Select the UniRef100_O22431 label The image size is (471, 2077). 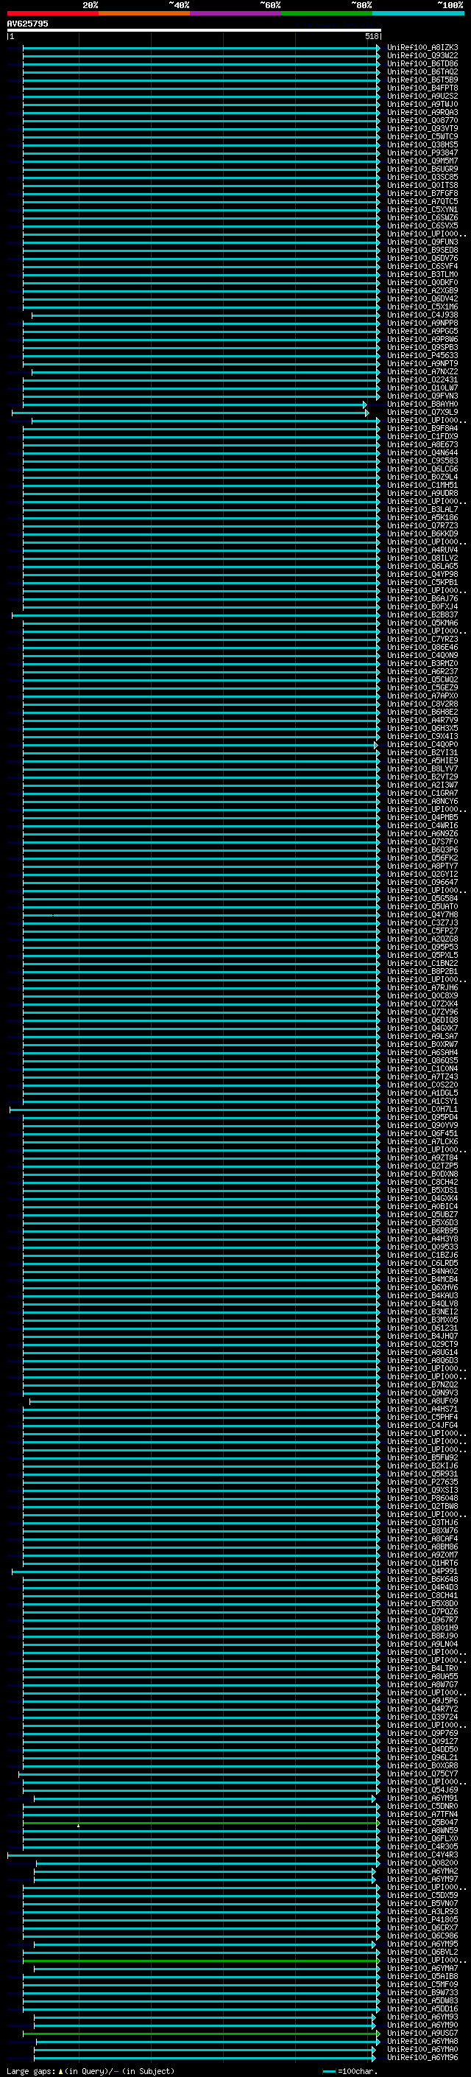click(422, 379)
